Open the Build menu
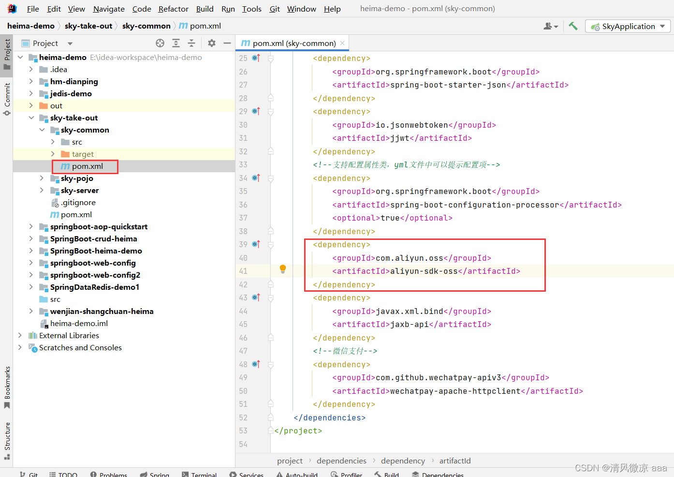This screenshot has height=477, width=674. [205, 9]
